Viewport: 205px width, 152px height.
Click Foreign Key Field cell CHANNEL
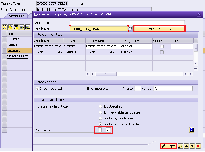tap(137, 52)
